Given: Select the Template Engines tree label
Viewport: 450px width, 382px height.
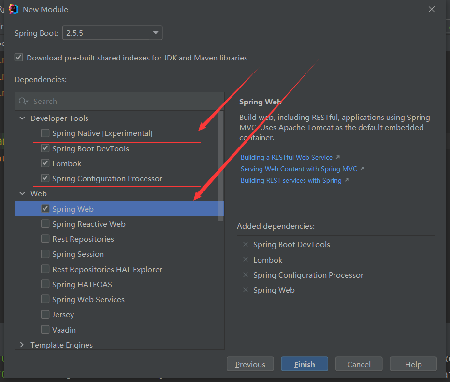Looking at the screenshot, I should click(62, 345).
